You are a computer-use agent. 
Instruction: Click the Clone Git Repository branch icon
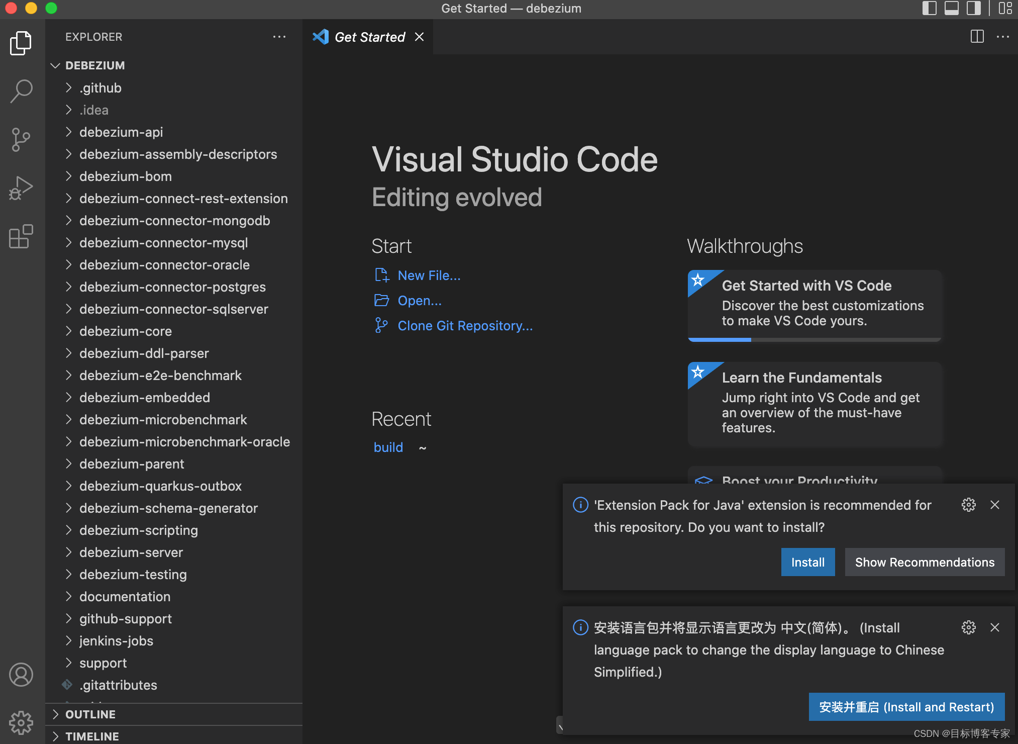pos(381,325)
